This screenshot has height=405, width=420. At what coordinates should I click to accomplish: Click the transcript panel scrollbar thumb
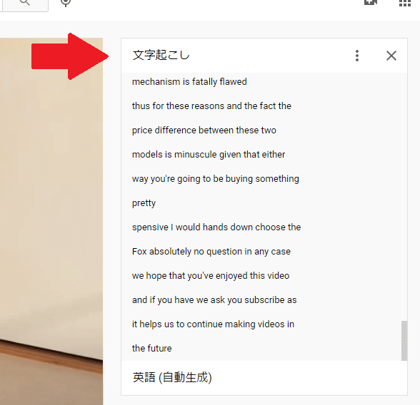(404, 341)
